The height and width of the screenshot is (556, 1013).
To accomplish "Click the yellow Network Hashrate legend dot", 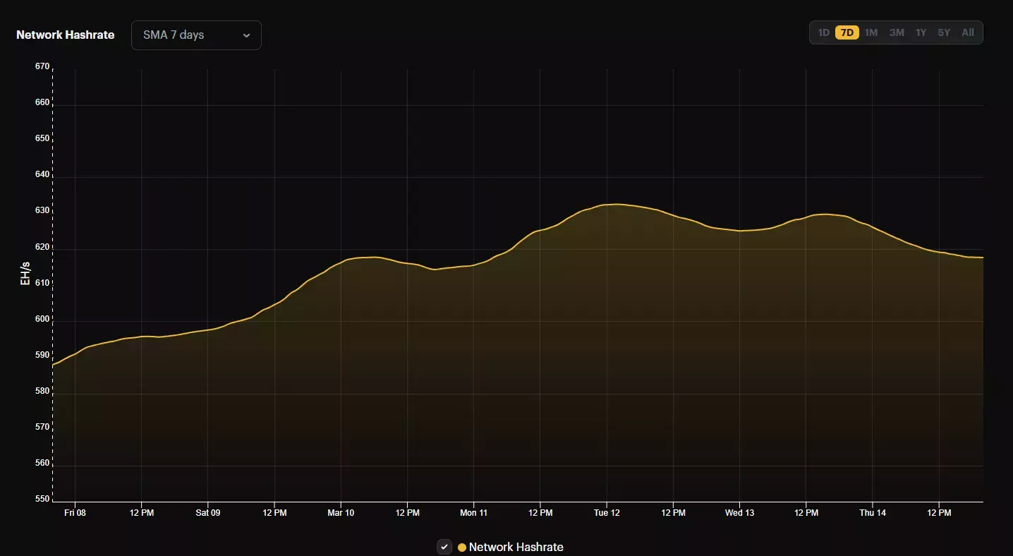I will point(462,548).
